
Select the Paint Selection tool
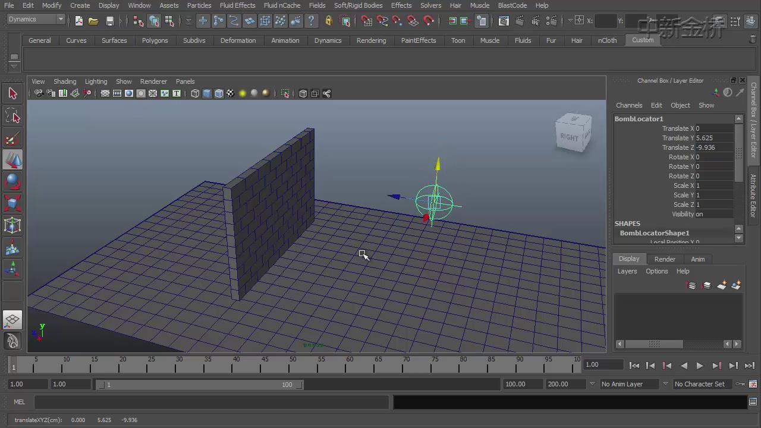[x=12, y=138]
